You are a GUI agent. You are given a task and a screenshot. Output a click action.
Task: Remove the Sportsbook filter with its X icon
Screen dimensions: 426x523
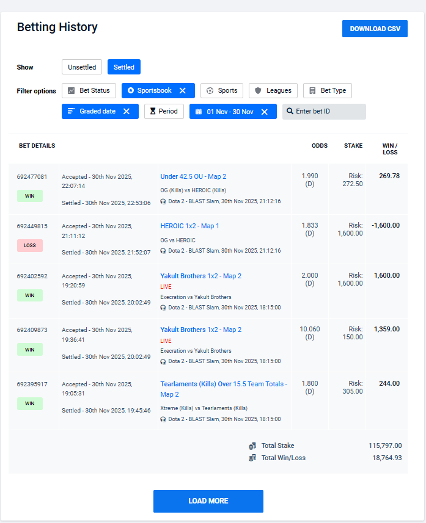tap(182, 90)
